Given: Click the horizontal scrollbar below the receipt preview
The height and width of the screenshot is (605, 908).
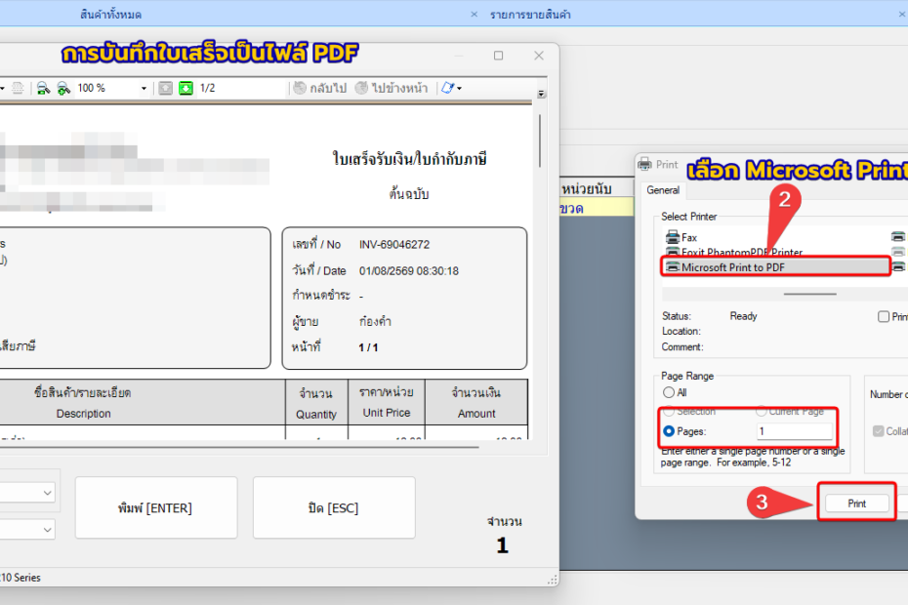Looking at the screenshot, I should pyautogui.click(x=239, y=447).
